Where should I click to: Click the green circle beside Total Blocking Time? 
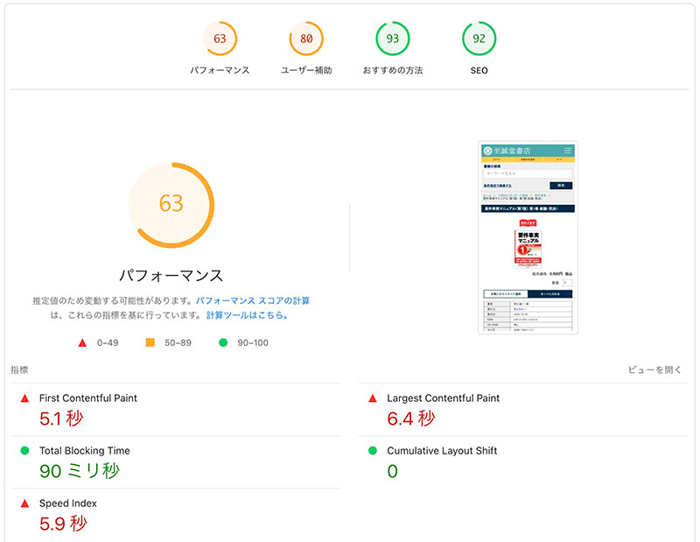pos(25,450)
